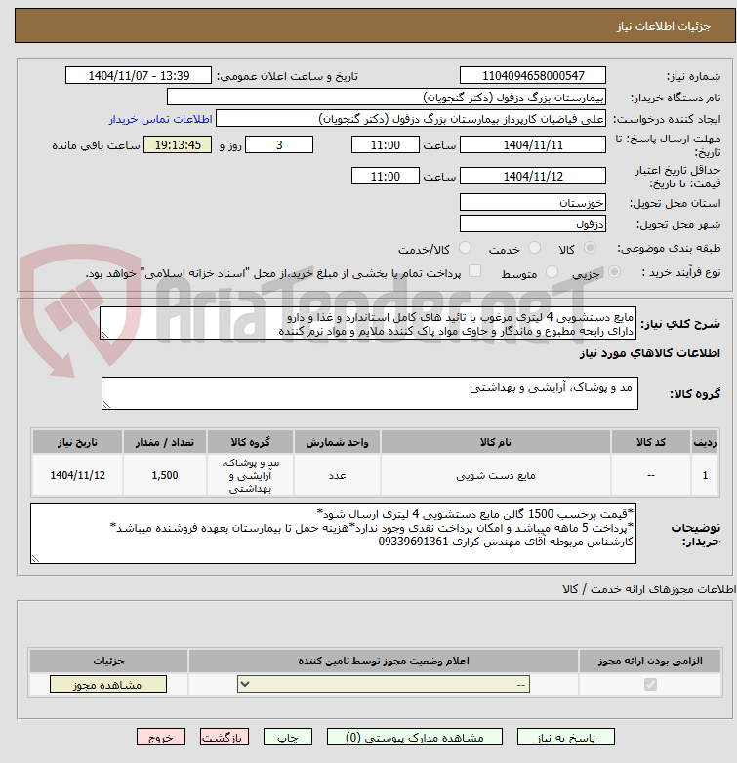Click the remaining time field 19:13:45
The width and height of the screenshot is (737, 763).
pos(178,145)
